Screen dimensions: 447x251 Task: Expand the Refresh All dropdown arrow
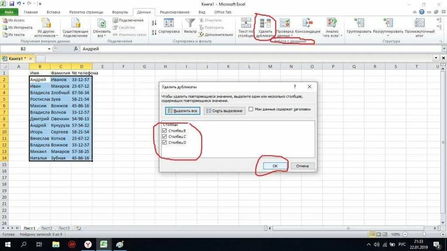105,36
